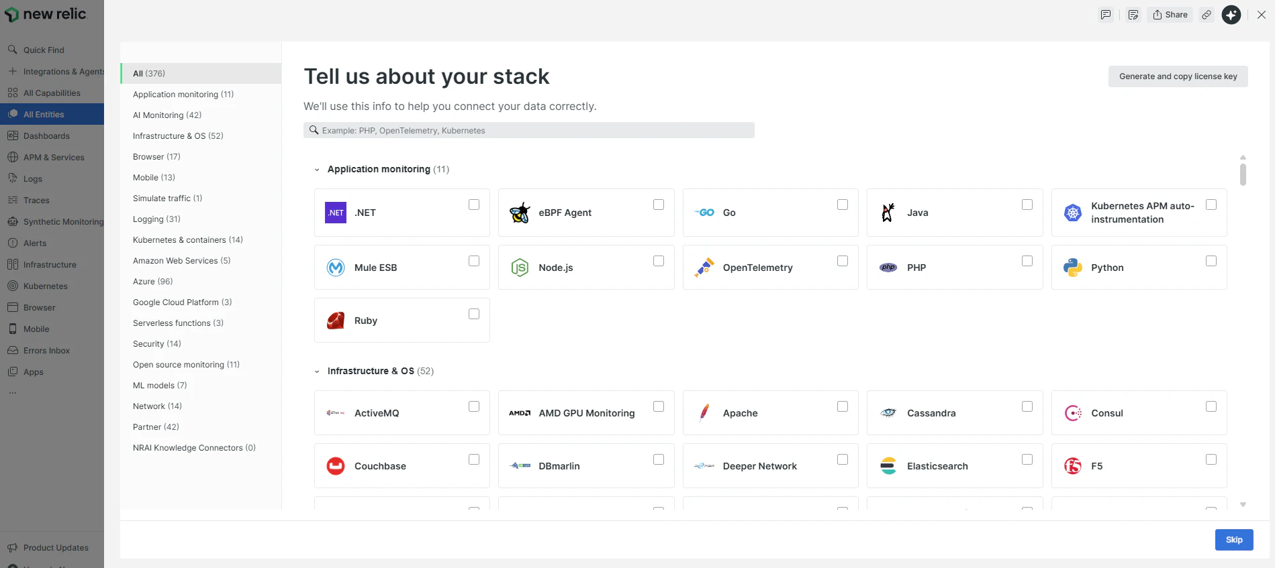Click the Ruby gem icon
This screenshot has width=1275, height=568.
coord(336,321)
